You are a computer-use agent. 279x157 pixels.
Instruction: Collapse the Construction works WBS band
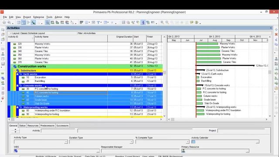pos(12,66)
